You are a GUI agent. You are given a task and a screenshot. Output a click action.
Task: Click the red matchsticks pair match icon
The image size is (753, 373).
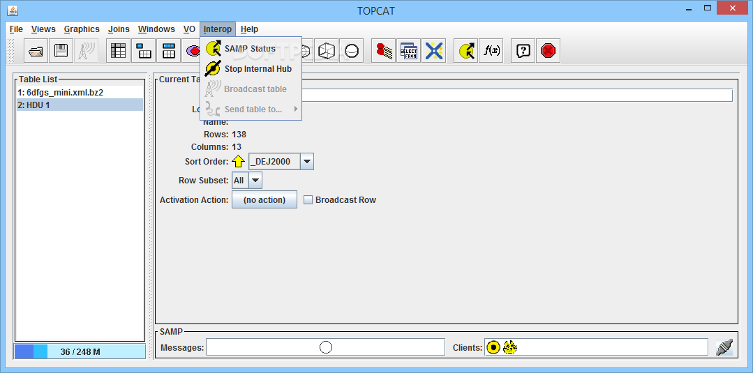pos(384,50)
